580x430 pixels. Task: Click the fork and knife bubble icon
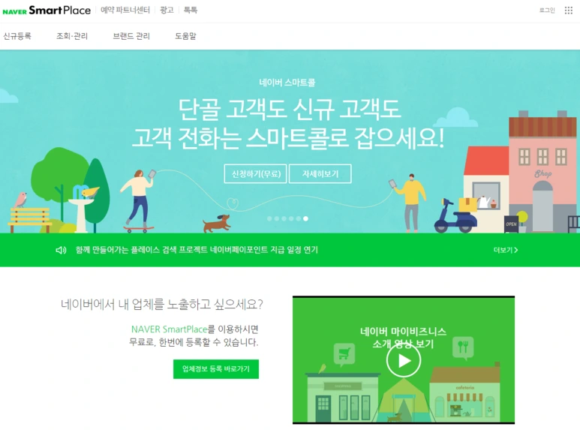463,348
